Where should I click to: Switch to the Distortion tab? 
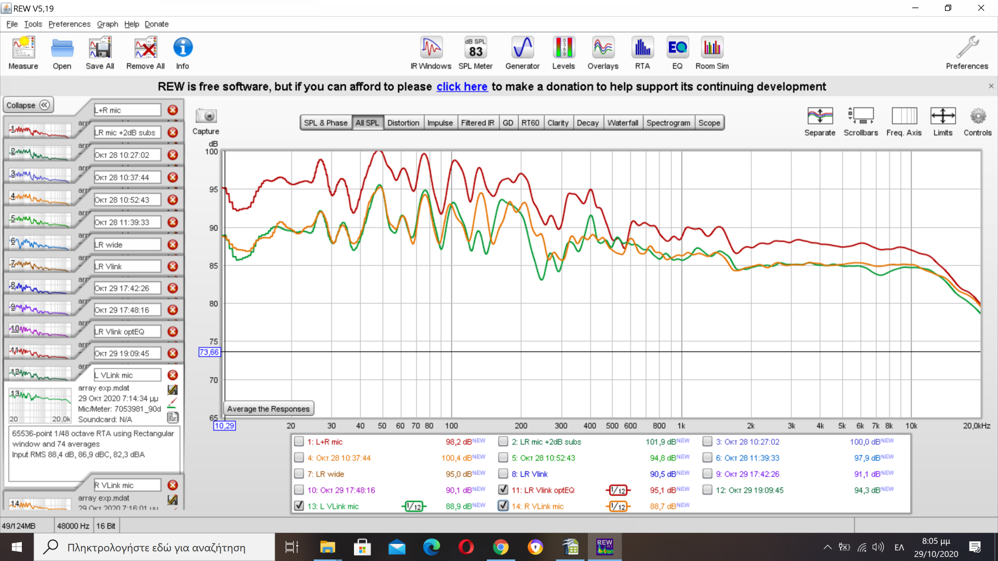(x=403, y=123)
